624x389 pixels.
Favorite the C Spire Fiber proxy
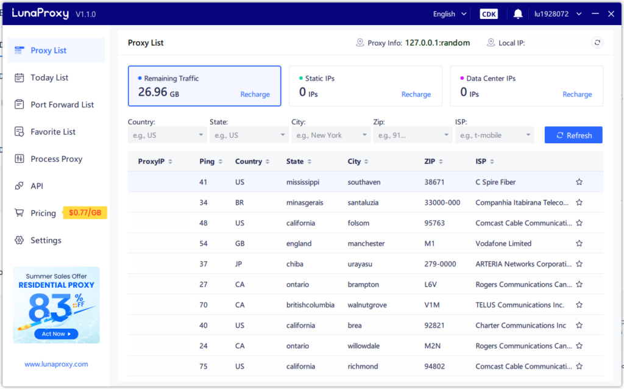coord(579,182)
